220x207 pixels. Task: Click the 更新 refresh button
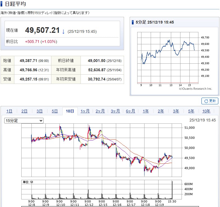tap(210, 101)
